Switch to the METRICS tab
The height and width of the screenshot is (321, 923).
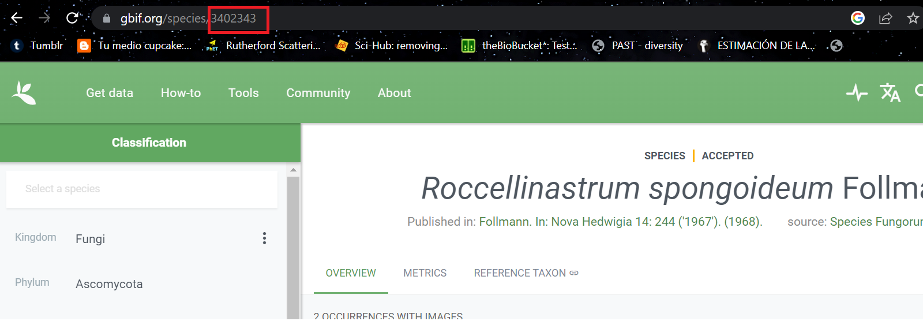point(425,273)
